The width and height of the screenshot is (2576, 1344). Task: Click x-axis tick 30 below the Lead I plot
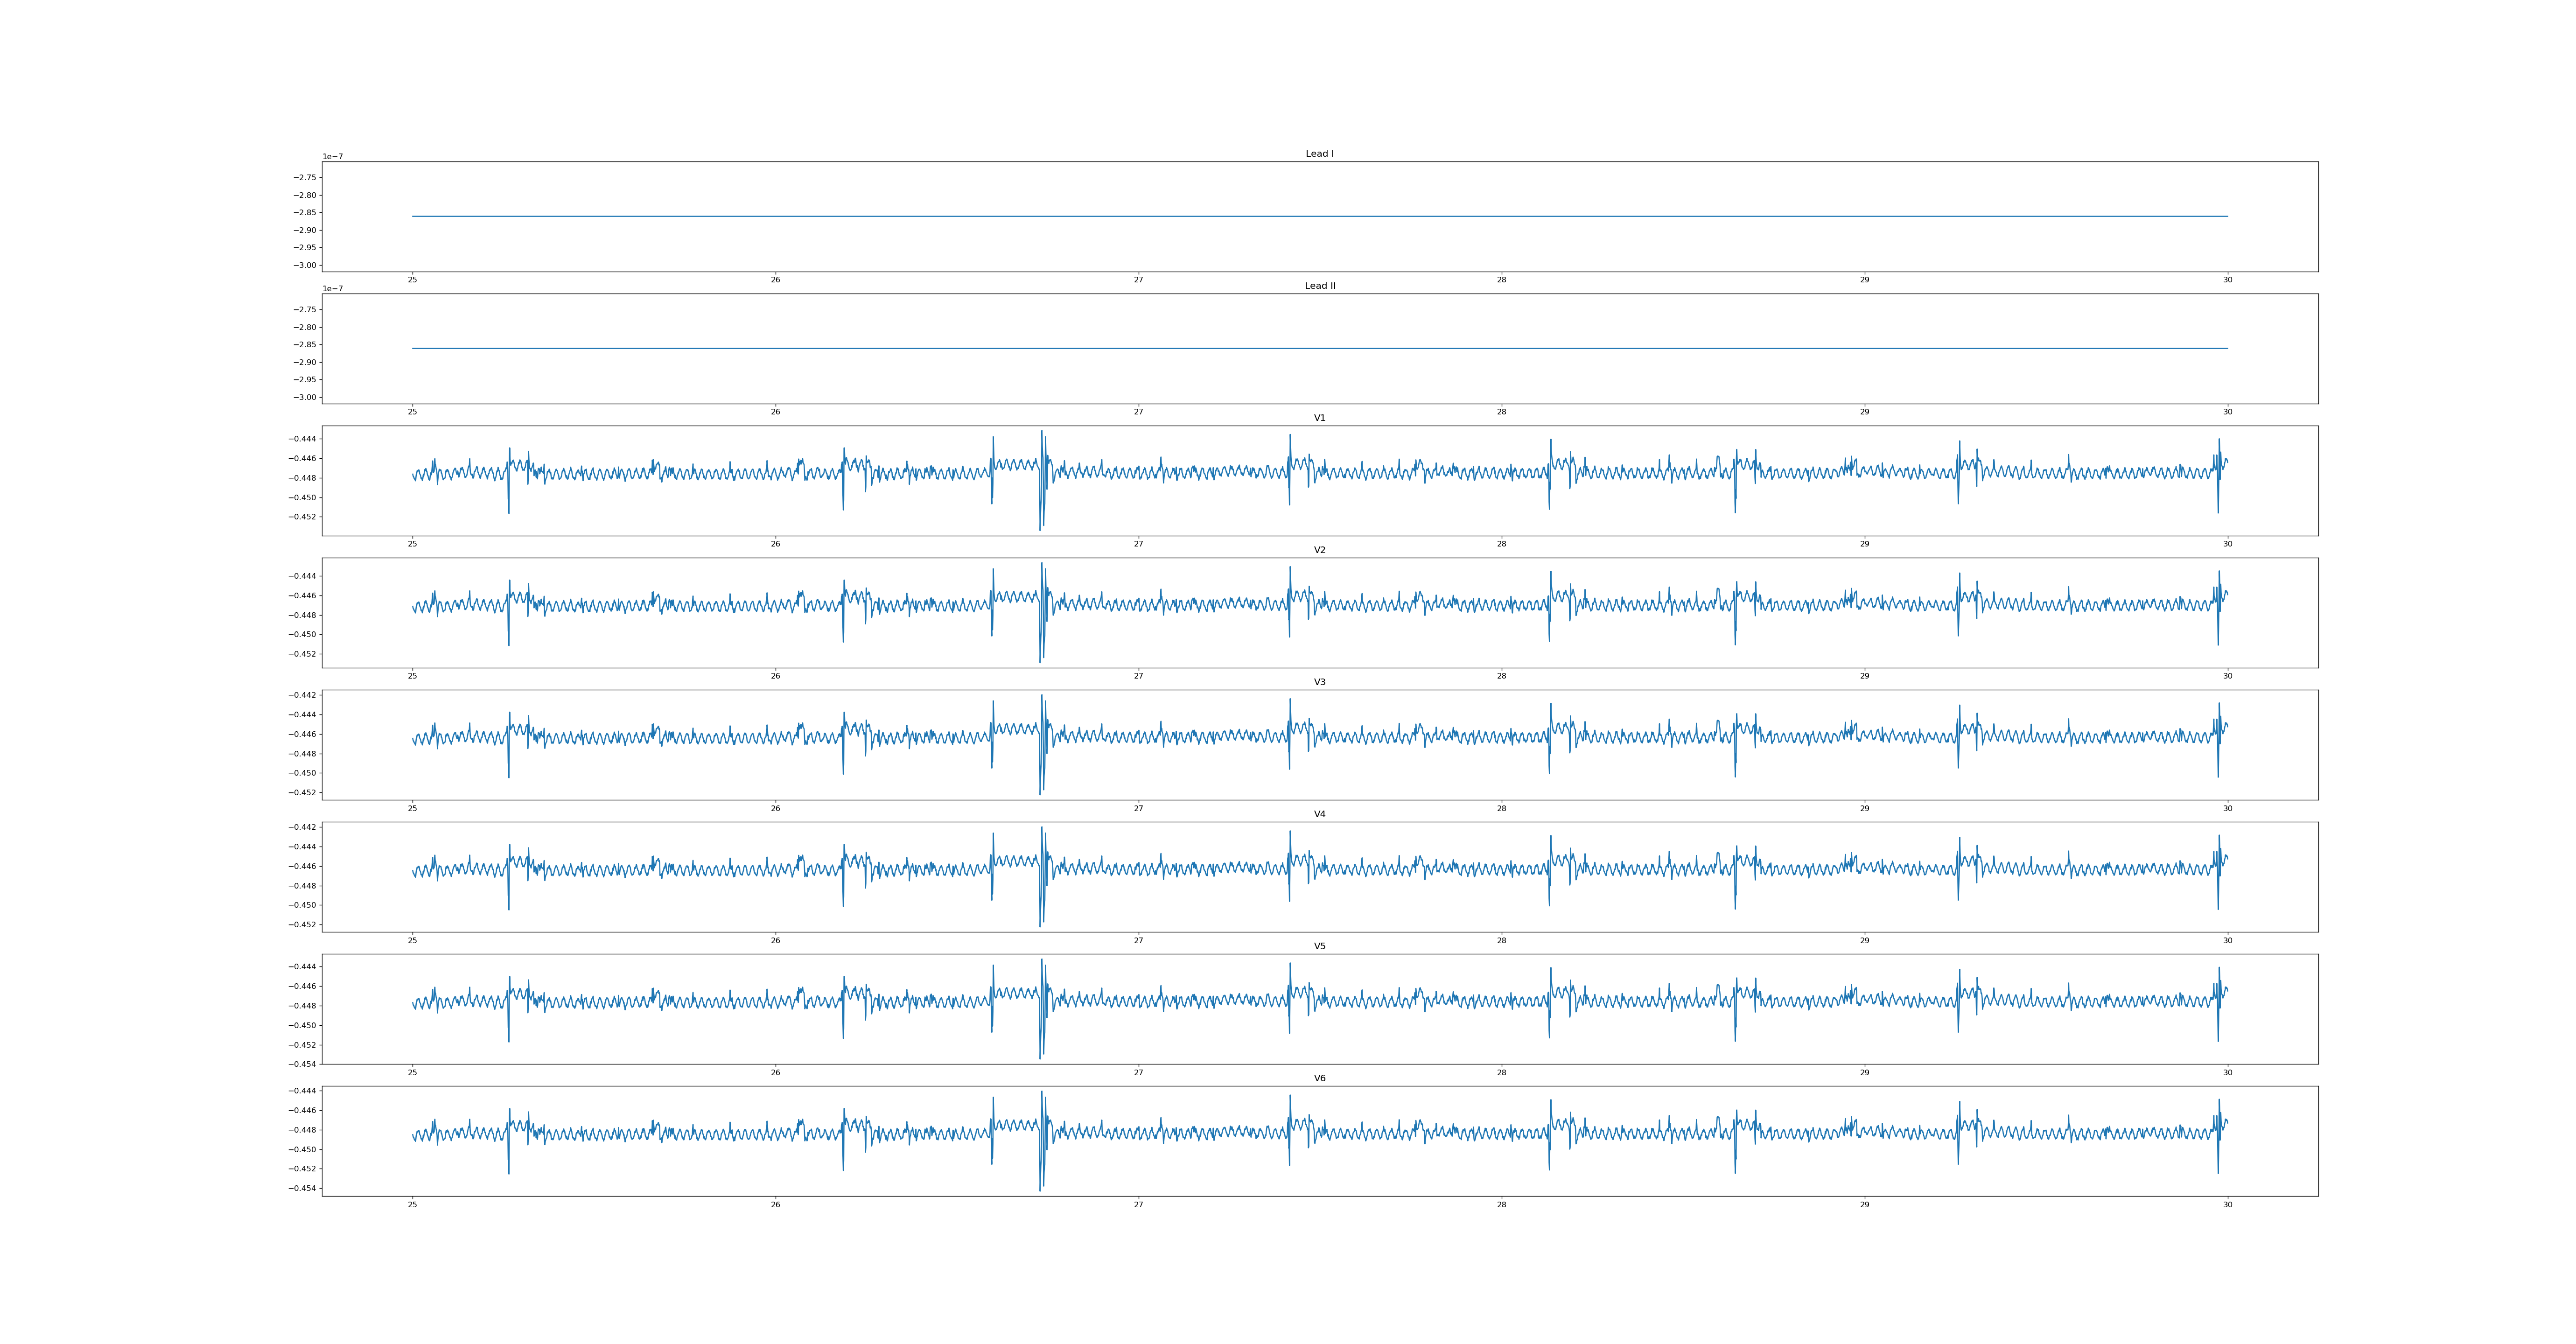pos(2227,280)
